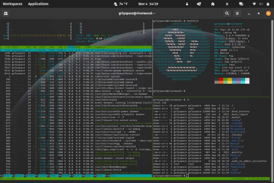
Task: Click the red swatch in neofetch color palette
Action: tap(221, 79)
